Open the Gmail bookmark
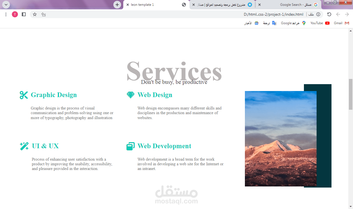Viewport: 353px width, 209px height. click(341, 23)
